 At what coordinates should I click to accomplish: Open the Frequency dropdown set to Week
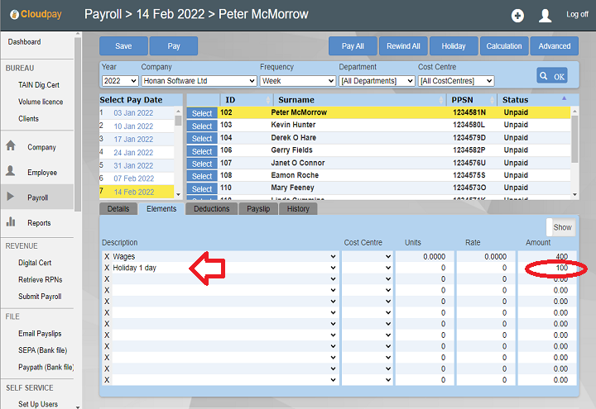297,81
